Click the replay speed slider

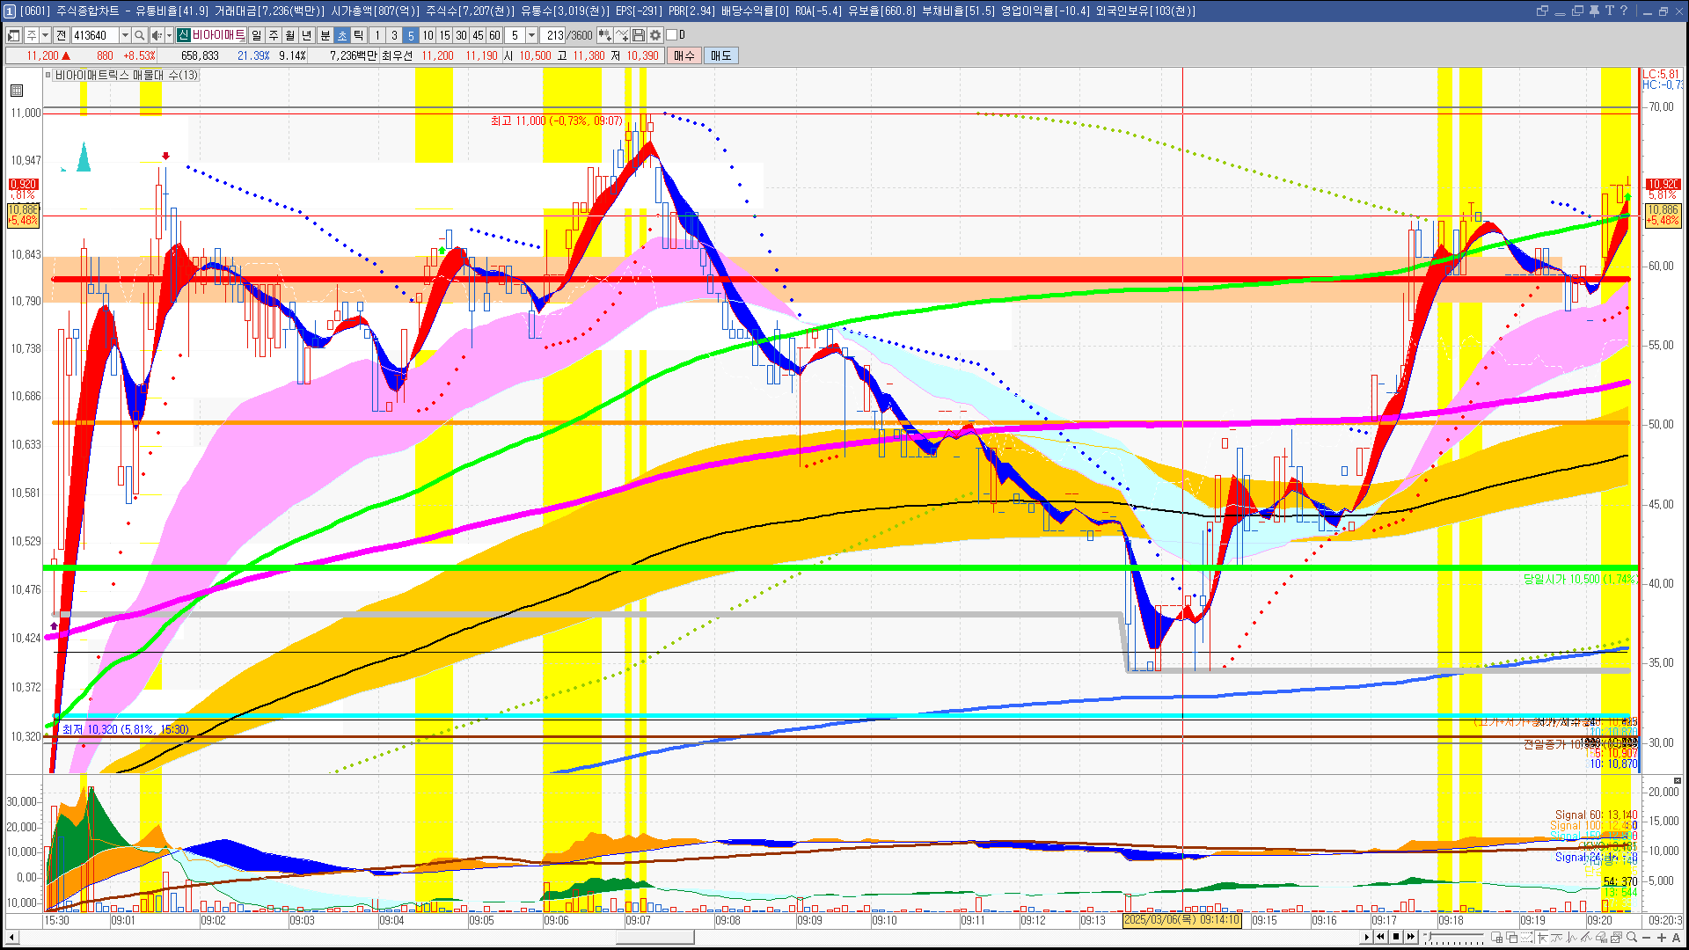point(1455,936)
